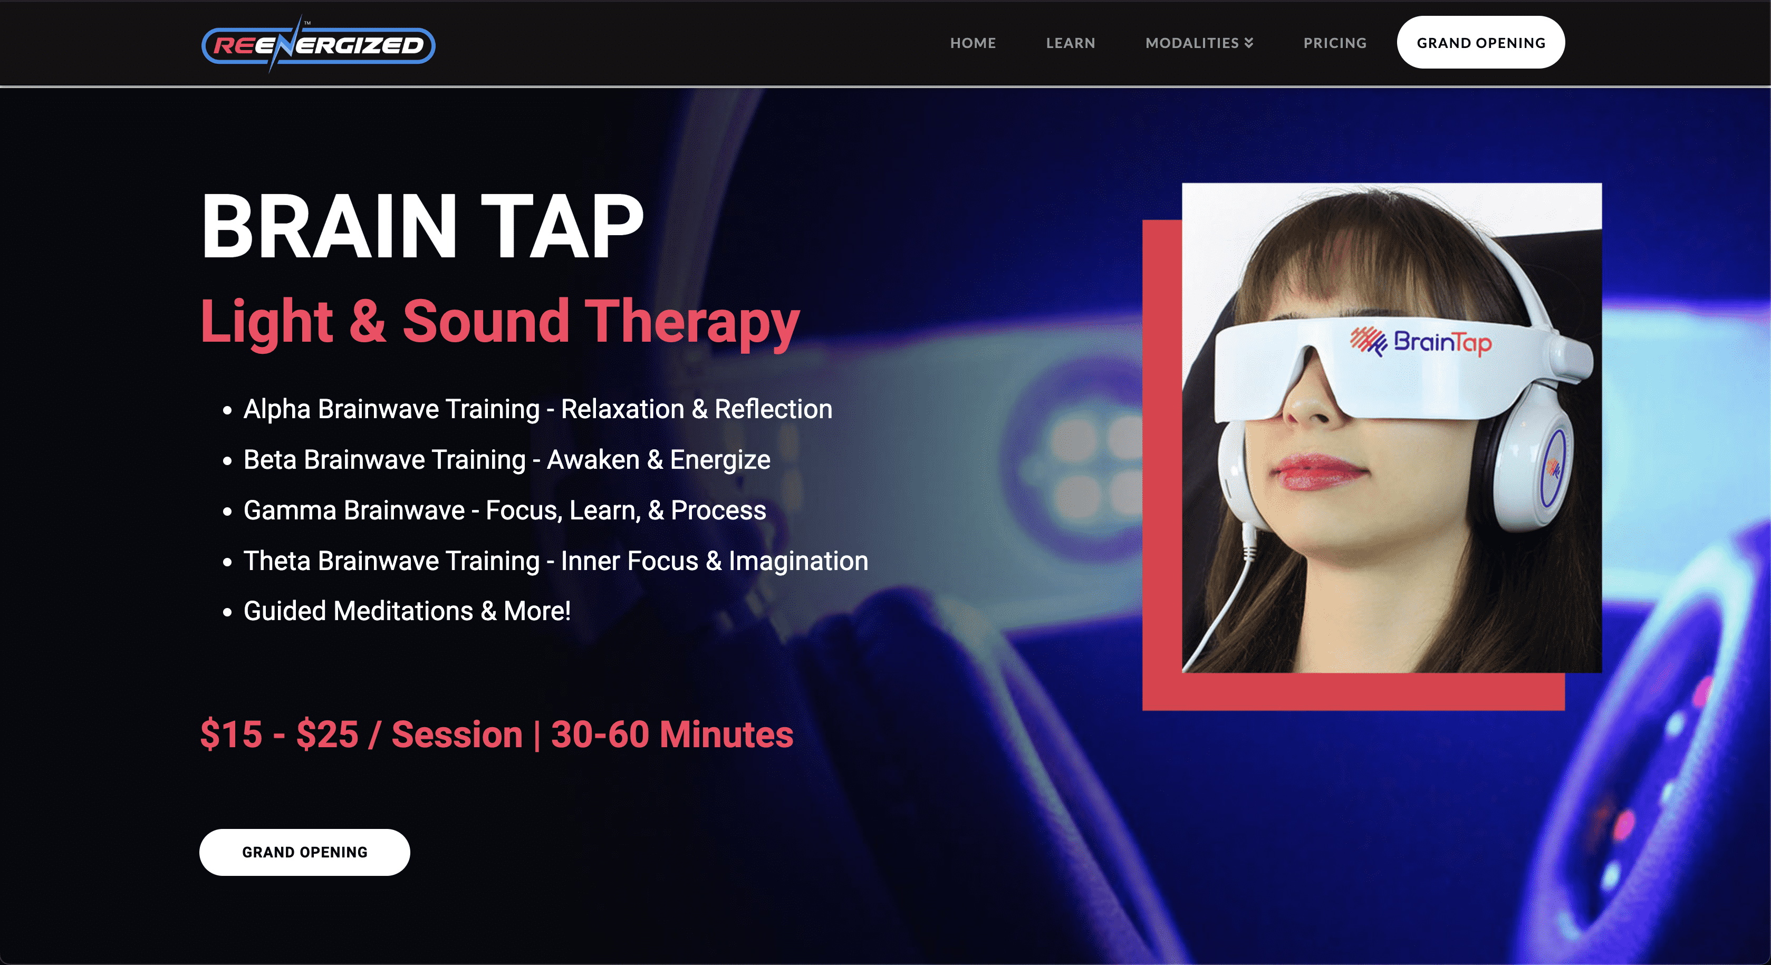Click the pink session price text
Image resolution: width=1771 pixels, height=965 pixels.
click(495, 734)
